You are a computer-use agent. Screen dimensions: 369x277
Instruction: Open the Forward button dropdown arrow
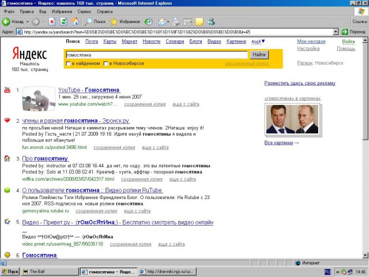(x=44, y=22)
